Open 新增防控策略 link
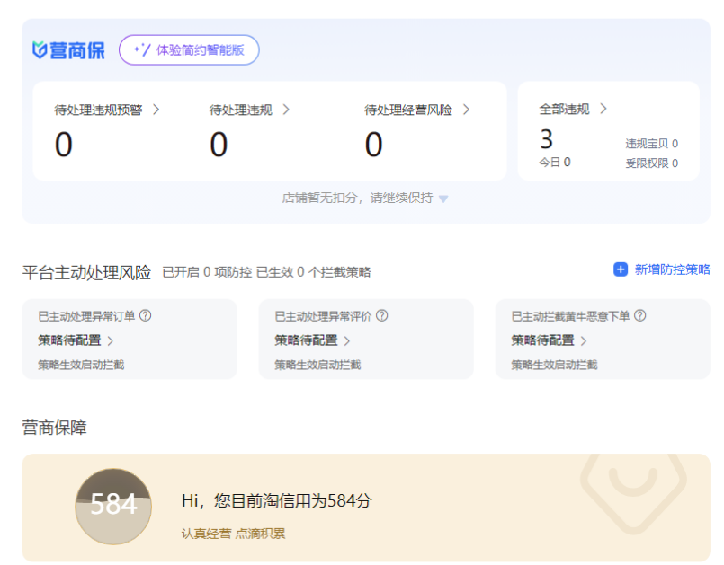 672,269
